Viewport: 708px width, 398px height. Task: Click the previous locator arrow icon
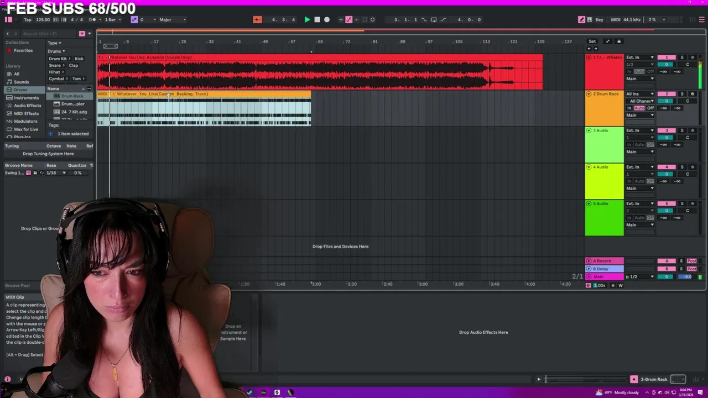589,49
